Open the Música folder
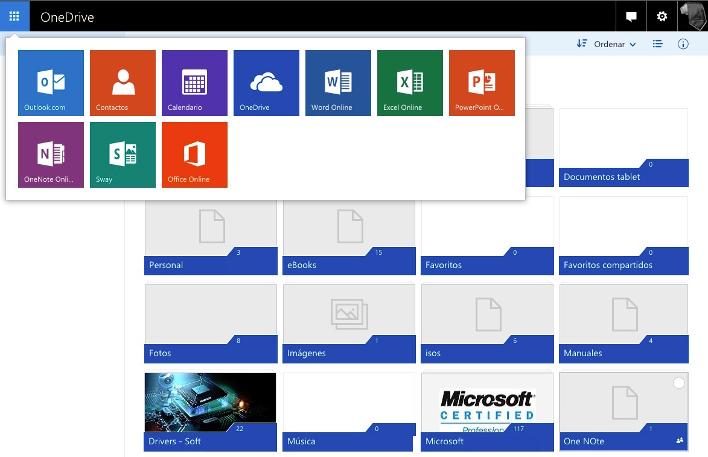 [x=349, y=412]
